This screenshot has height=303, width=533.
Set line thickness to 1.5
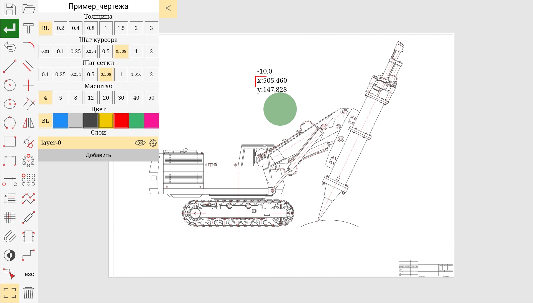pos(121,28)
